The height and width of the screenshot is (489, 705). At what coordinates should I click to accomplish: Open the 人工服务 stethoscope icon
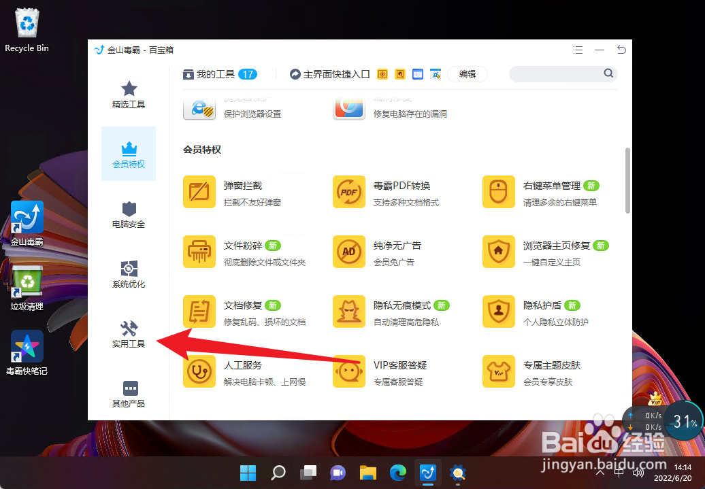pyautogui.click(x=199, y=371)
